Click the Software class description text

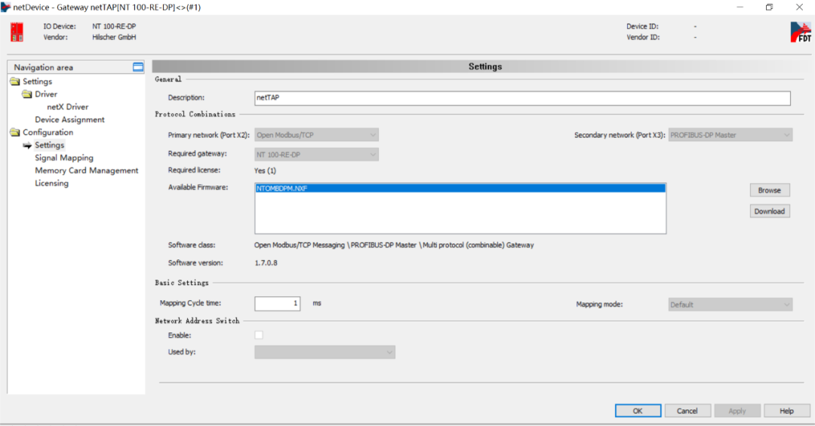click(394, 245)
